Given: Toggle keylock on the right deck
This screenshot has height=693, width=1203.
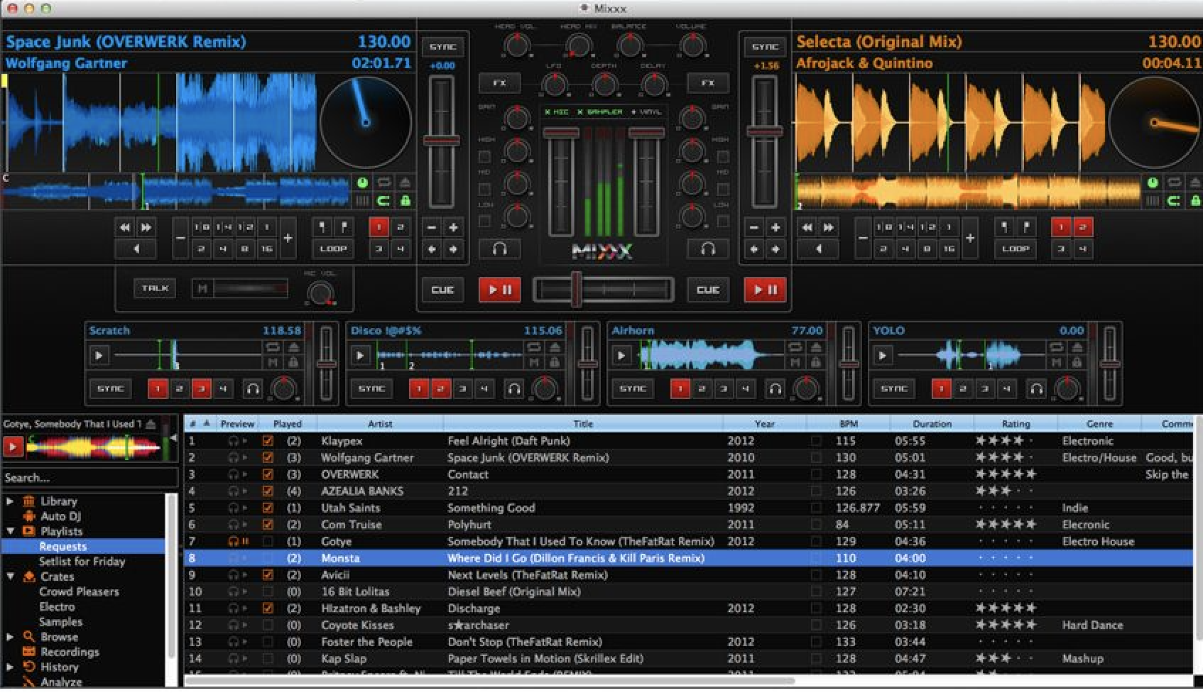Looking at the screenshot, I should click(1195, 201).
